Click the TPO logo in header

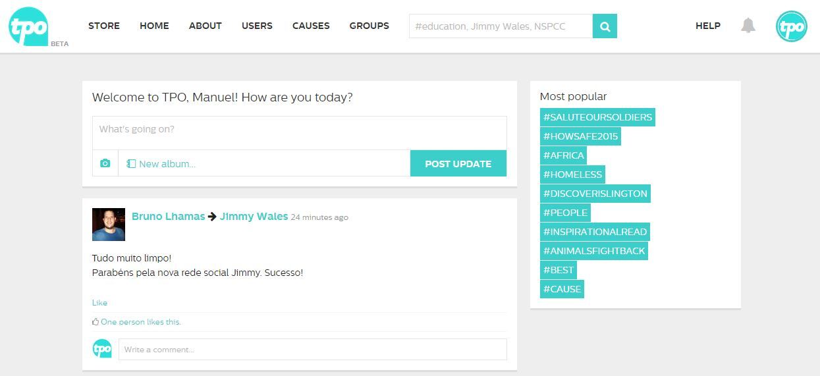28,26
